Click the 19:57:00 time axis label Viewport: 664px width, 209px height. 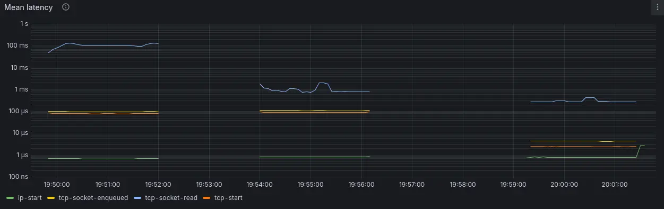click(x=412, y=185)
